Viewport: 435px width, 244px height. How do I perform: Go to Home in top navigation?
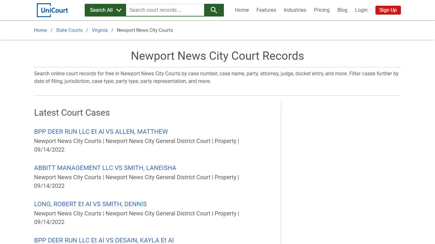[242, 10]
